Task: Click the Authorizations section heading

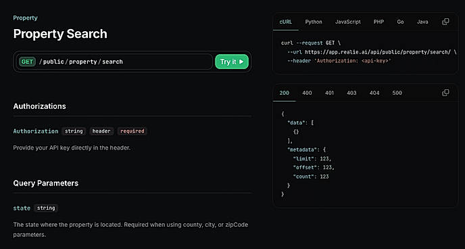Action: [x=39, y=106]
